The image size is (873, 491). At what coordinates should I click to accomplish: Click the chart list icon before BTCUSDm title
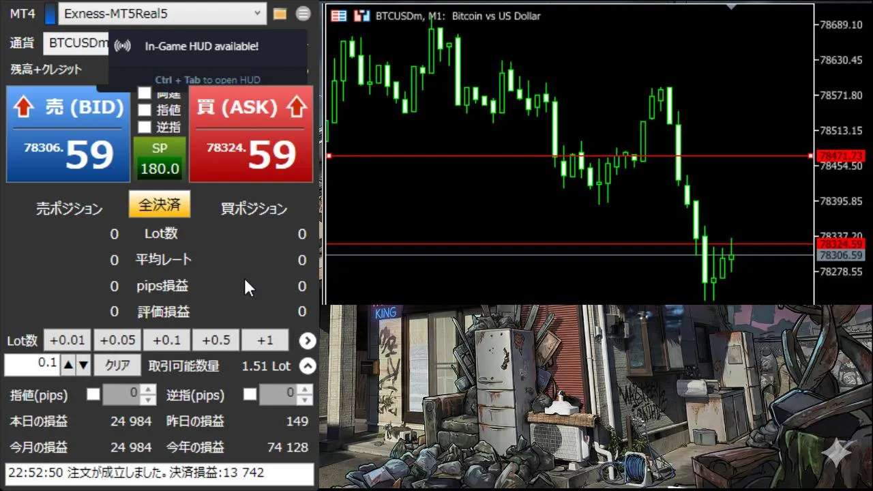(338, 16)
